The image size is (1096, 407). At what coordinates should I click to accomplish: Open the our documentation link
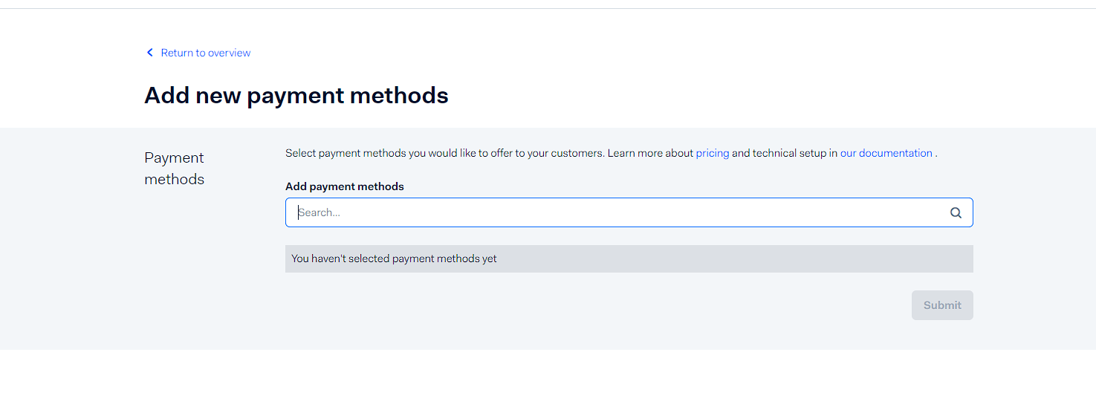(886, 153)
